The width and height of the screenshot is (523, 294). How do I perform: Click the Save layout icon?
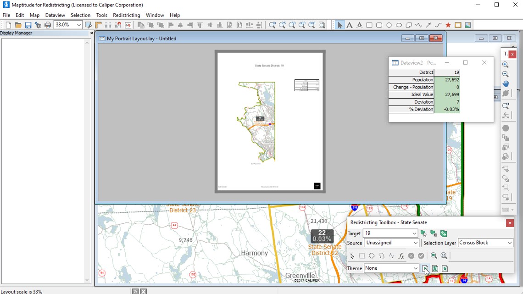[28, 25]
